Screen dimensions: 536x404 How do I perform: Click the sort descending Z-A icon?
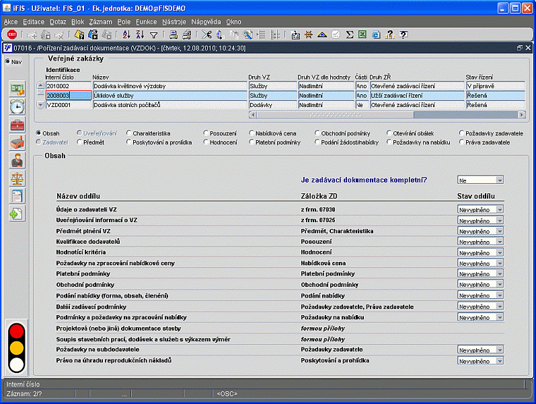(x=140, y=34)
